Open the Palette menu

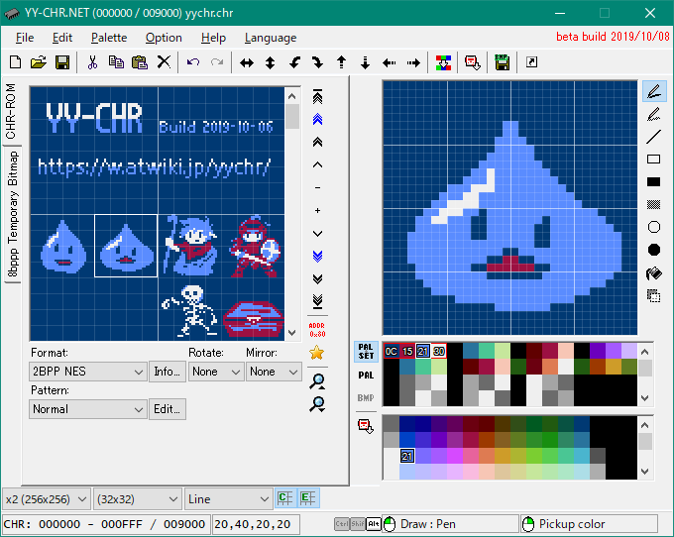pyautogui.click(x=109, y=38)
